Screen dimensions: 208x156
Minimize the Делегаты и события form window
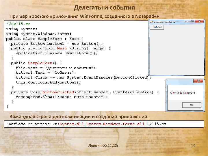coord(187,21)
